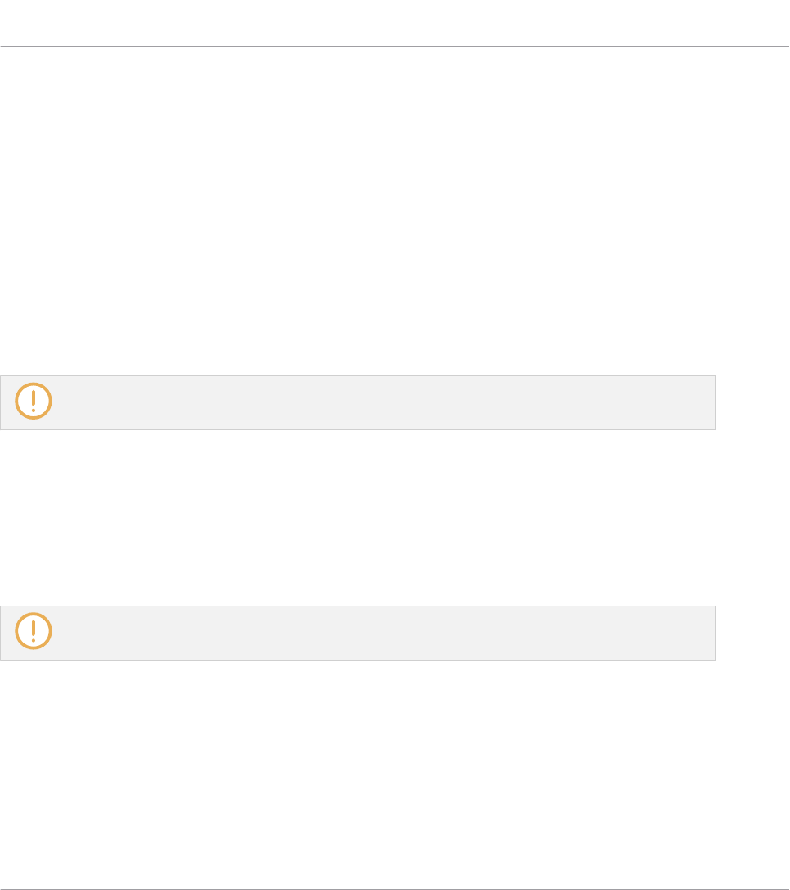Click inside the lower gray note box body

click(388, 633)
